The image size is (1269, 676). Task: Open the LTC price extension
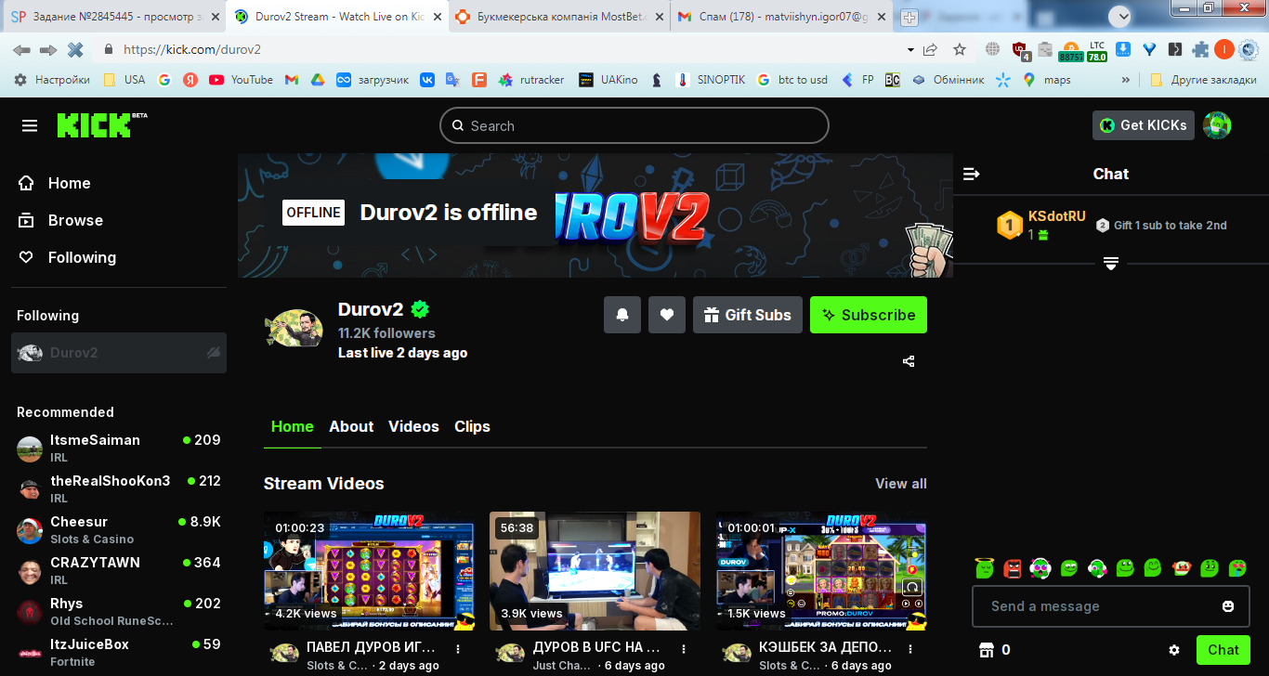click(1097, 50)
